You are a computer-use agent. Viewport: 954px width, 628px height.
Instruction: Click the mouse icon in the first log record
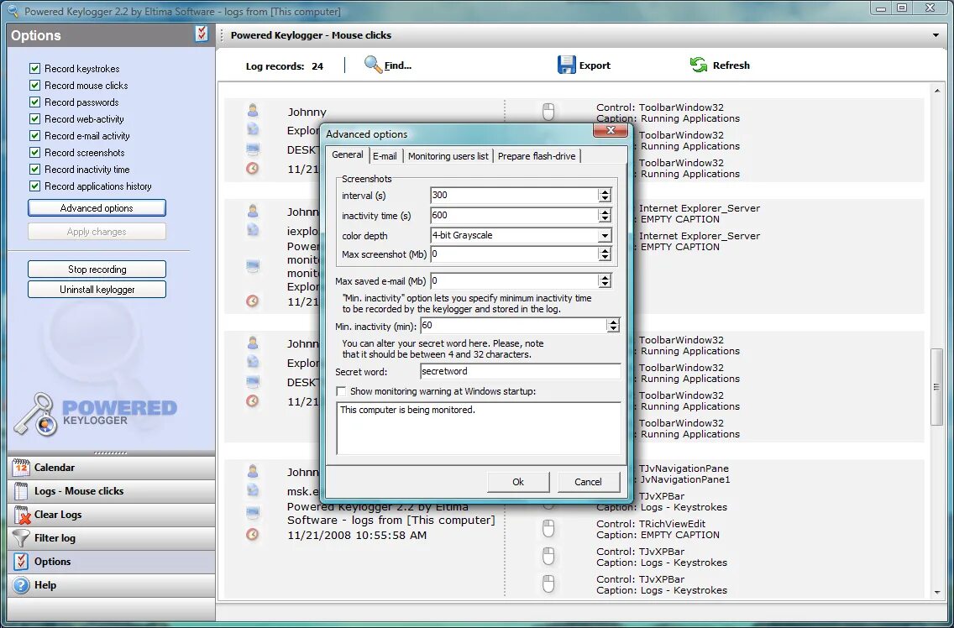[548, 112]
